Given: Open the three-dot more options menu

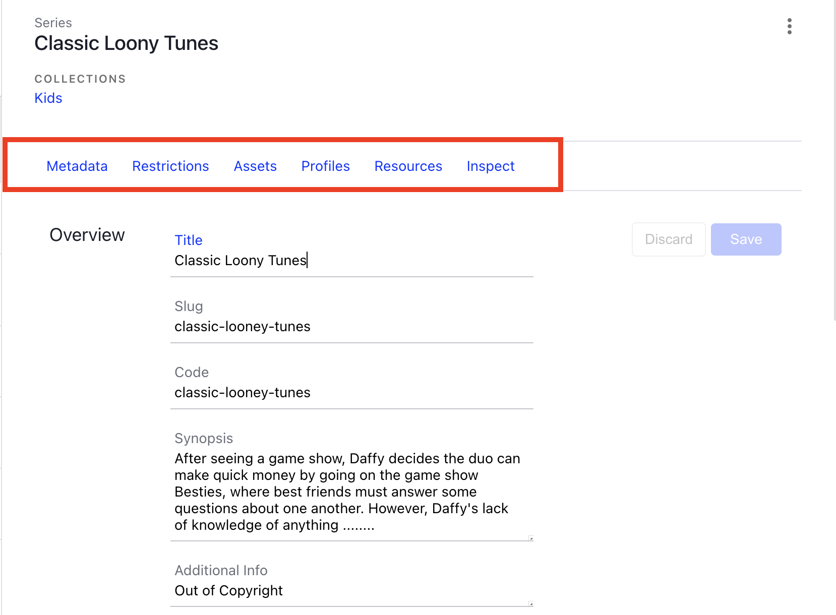Looking at the screenshot, I should point(789,26).
